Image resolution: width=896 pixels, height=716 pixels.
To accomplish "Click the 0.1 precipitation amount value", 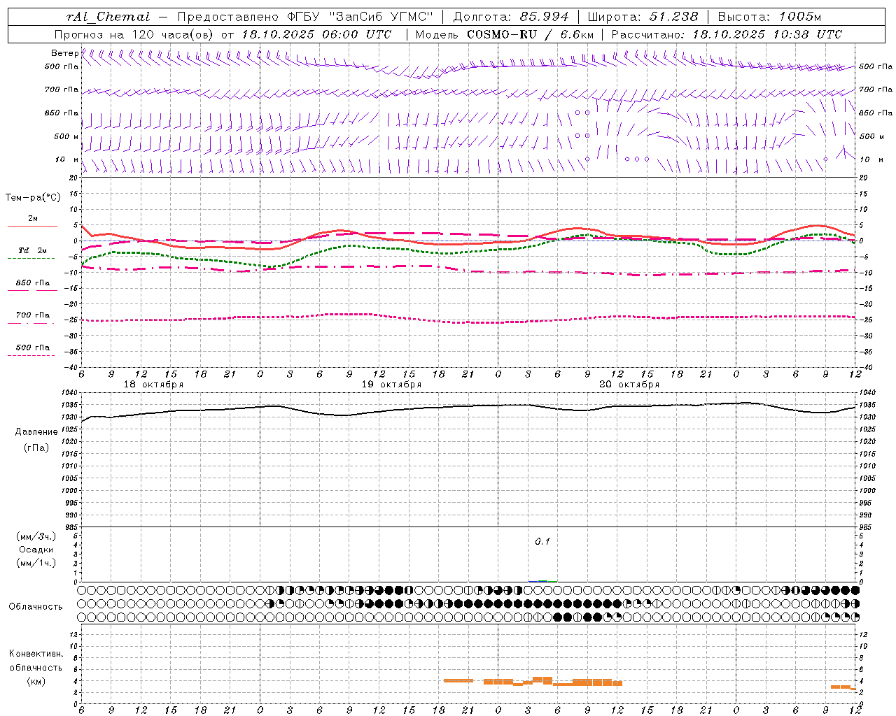I will pyautogui.click(x=542, y=542).
